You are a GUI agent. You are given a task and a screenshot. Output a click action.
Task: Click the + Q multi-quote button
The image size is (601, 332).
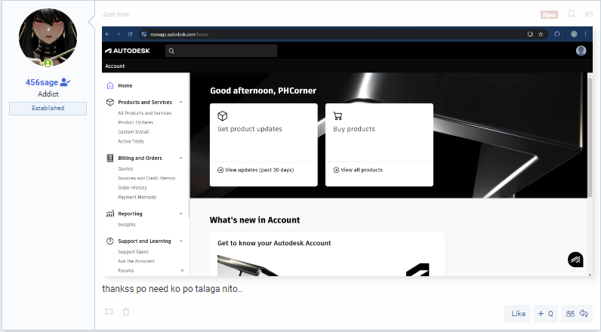pyautogui.click(x=545, y=314)
